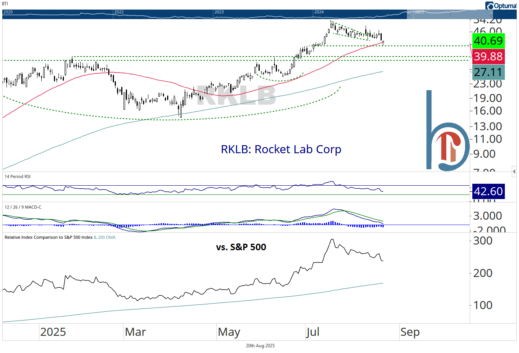Screen dimensions: 519x353
Task: Jump to 2020 in the overview timeline
Action: tap(8, 12)
